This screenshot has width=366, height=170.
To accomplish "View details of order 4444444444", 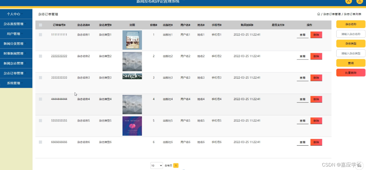I will [x=303, y=99].
